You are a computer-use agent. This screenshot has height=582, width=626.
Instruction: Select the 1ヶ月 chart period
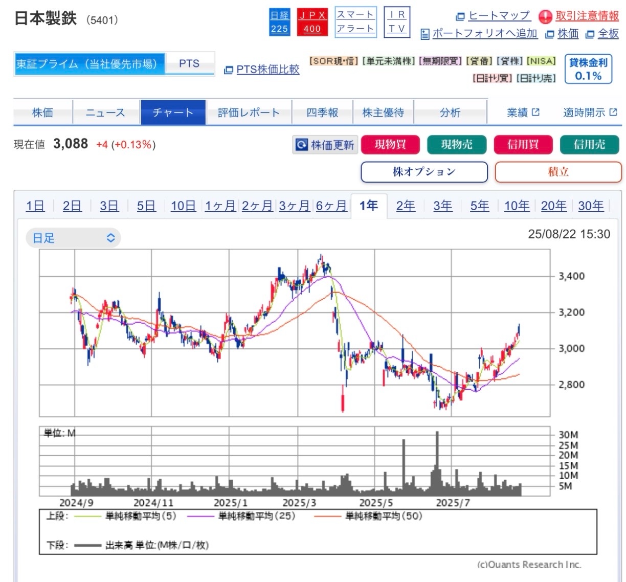pyautogui.click(x=220, y=206)
